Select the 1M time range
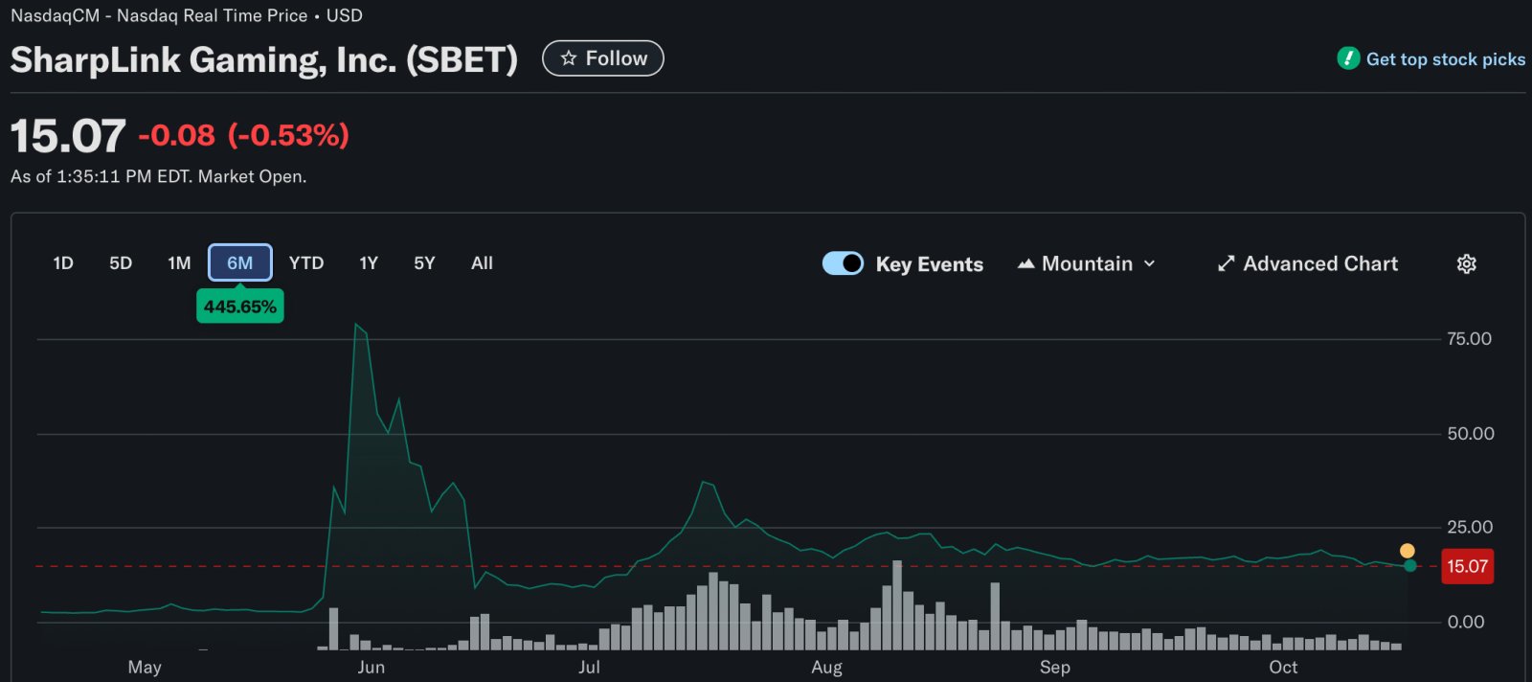The width and height of the screenshot is (1532, 682). [x=179, y=263]
